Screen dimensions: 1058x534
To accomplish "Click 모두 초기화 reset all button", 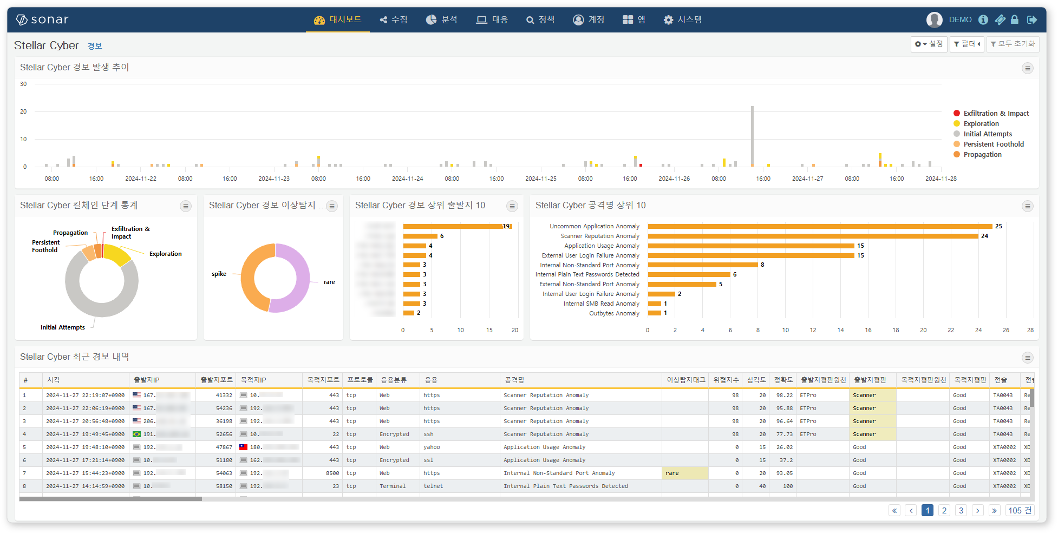I will 1013,44.
